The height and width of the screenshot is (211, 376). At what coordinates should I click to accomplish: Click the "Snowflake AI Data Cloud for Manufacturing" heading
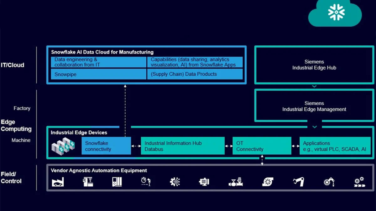click(x=102, y=52)
